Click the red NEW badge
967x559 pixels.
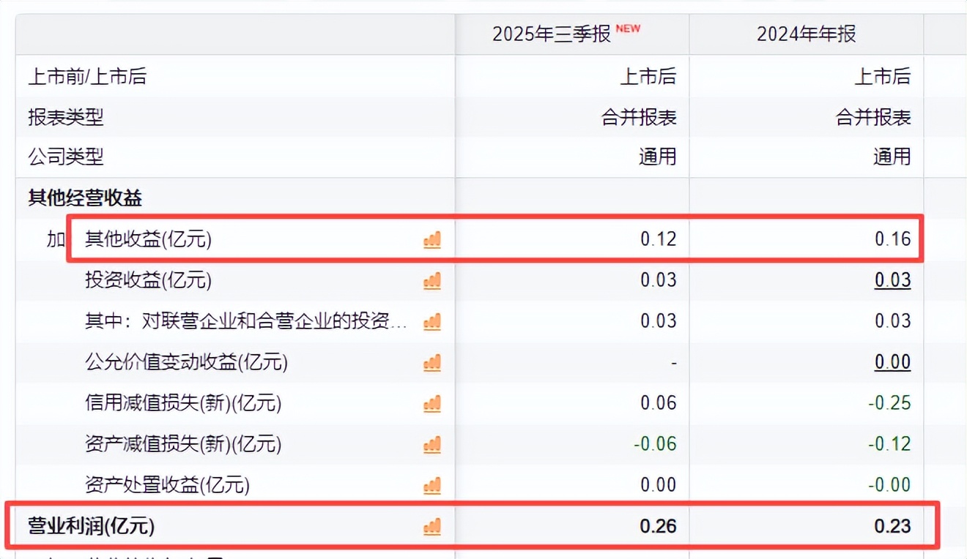tap(628, 29)
